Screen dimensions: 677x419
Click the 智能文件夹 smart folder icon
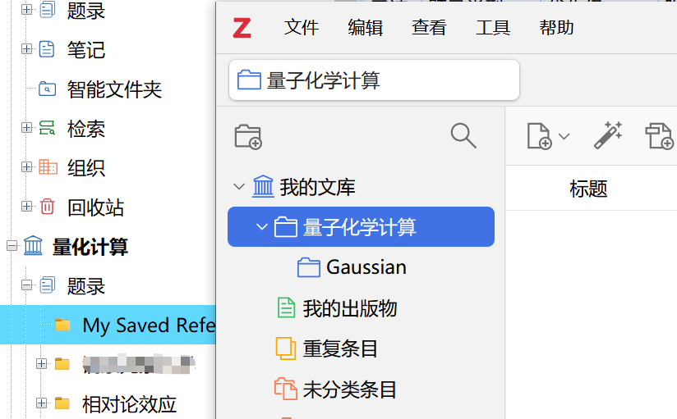[x=47, y=89]
